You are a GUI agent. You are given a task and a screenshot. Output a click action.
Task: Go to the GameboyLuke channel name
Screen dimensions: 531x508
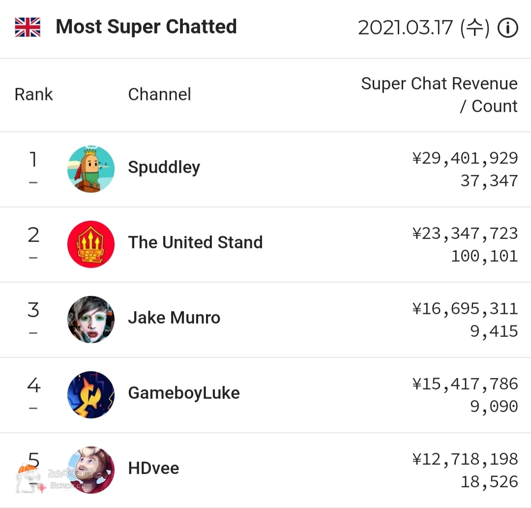(184, 393)
